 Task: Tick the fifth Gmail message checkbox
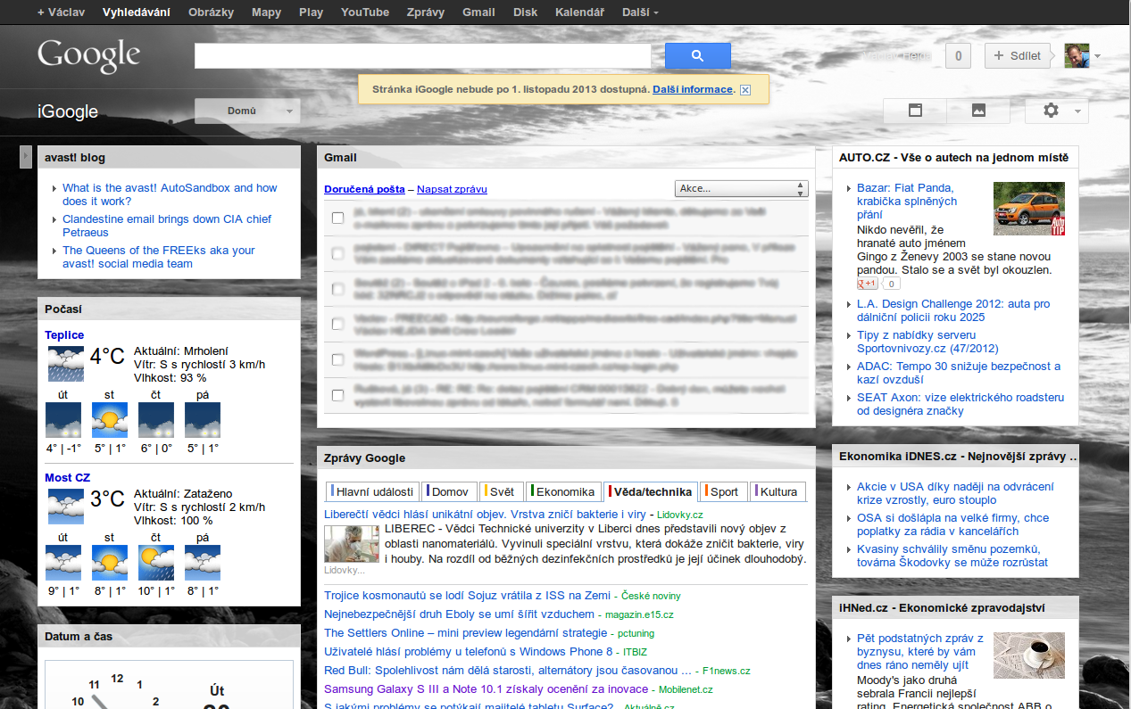(x=337, y=359)
